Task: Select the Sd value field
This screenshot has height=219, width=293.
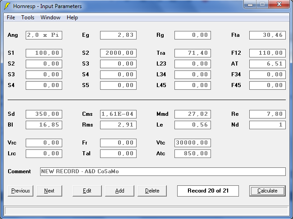Action: click(x=44, y=114)
